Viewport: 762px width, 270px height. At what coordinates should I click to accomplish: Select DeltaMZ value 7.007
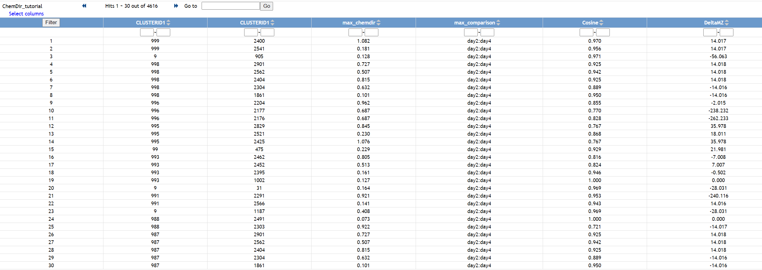point(718,165)
